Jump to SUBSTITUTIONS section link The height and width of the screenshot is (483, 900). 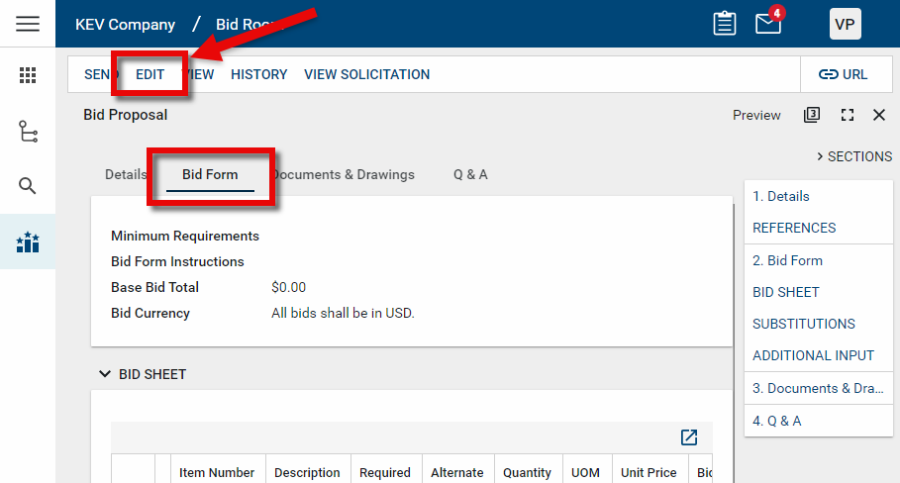(x=803, y=324)
